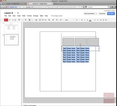Toggle italic formatting
The image size is (117, 106).
[x=84, y=20]
